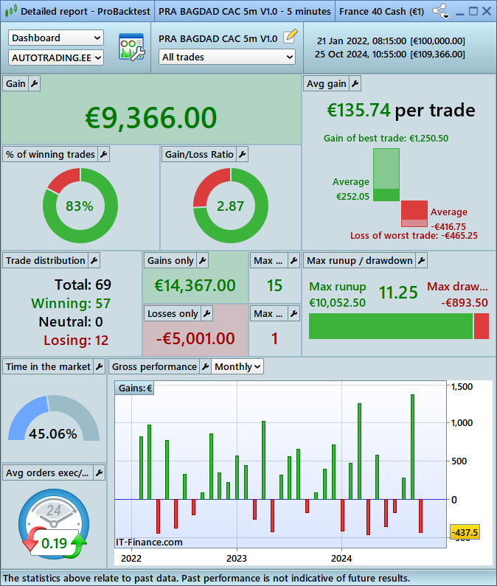Click the IT-Finance.com link on chart
This screenshot has width=497, height=586.
(x=149, y=542)
